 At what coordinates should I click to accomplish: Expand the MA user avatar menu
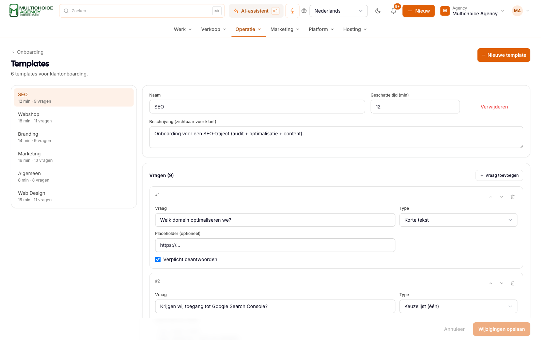pos(521,11)
